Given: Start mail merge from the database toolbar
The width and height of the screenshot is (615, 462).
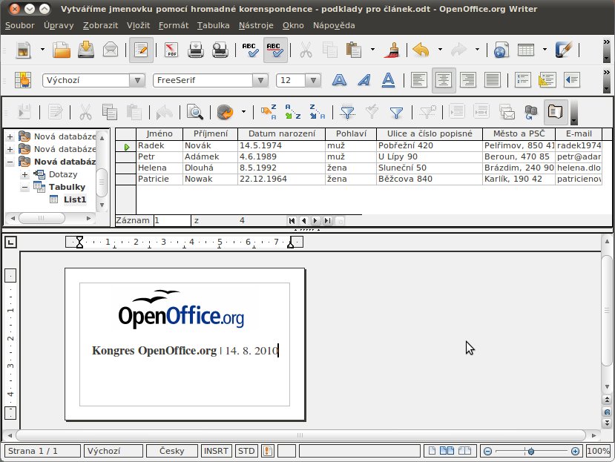Looking at the screenshot, I should click(x=507, y=112).
